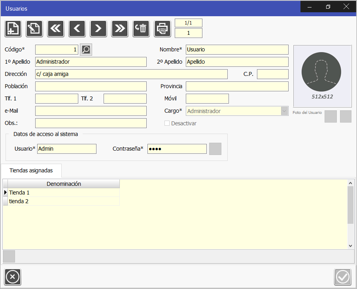Print the user record

(x=162, y=28)
